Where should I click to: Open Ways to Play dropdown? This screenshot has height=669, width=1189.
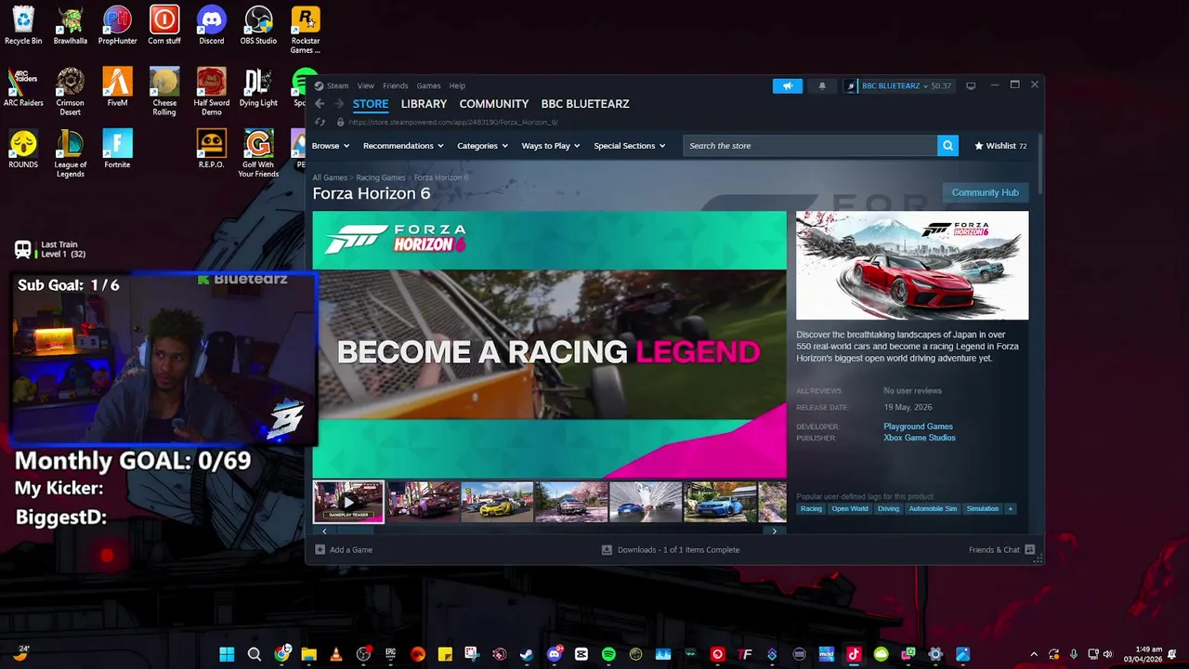[x=551, y=146]
